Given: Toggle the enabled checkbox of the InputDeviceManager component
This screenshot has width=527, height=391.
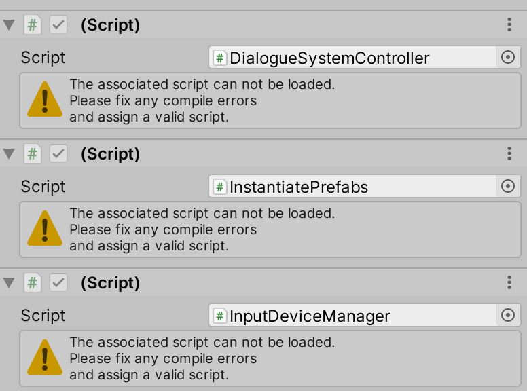Looking at the screenshot, I should tap(58, 282).
